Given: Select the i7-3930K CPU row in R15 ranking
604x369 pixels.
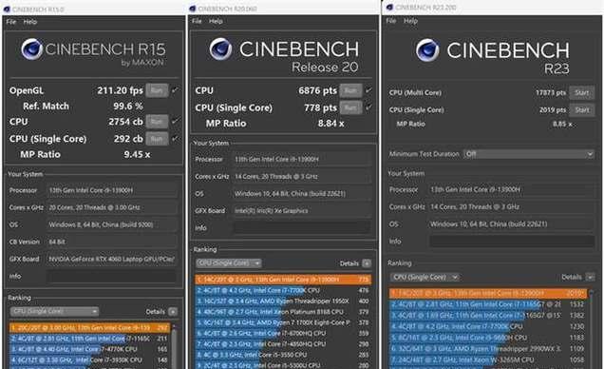Looking at the screenshot, I should (89, 359).
